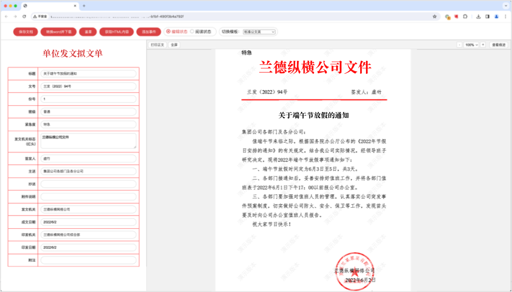Open the browser downloads icon
Viewport: 512px width, 292px height.
pos(478,16)
